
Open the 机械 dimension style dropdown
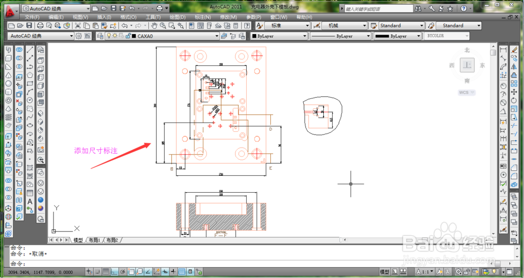pyautogui.click(x=344, y=26)
